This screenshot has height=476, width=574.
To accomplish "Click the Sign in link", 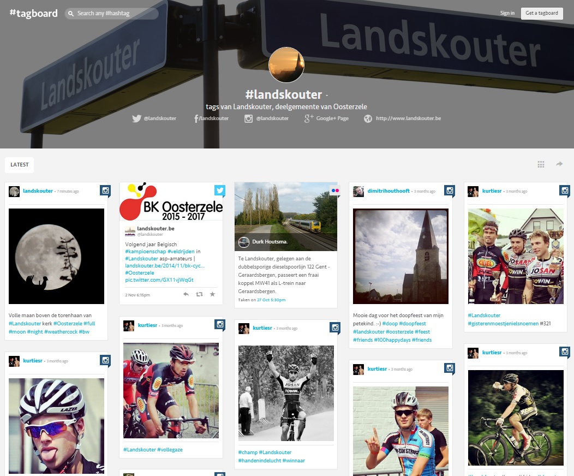I will pos(507,13).
